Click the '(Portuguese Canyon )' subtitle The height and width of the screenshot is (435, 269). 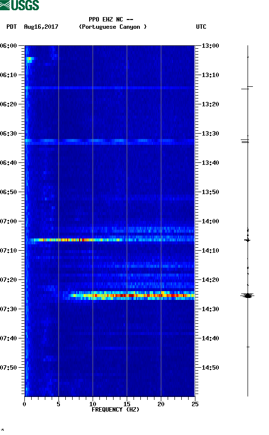113,27
